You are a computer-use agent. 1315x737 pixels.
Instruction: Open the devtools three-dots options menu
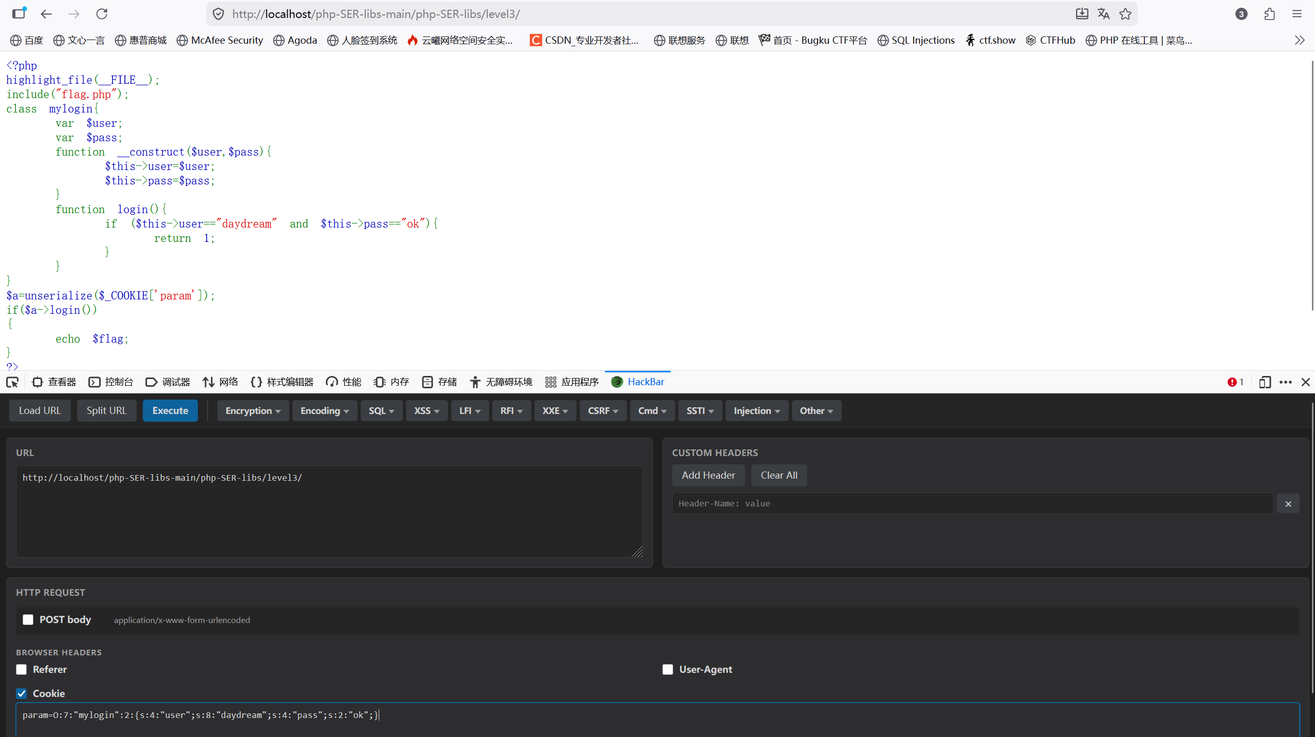pyautogui.click(x=1285, y=382)
